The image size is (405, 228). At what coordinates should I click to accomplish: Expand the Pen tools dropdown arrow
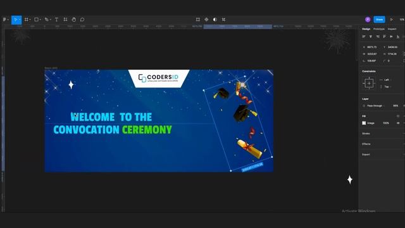click(x=51, y=20)
